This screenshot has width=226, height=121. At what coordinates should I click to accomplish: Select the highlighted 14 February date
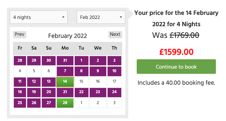click(65, 82)
